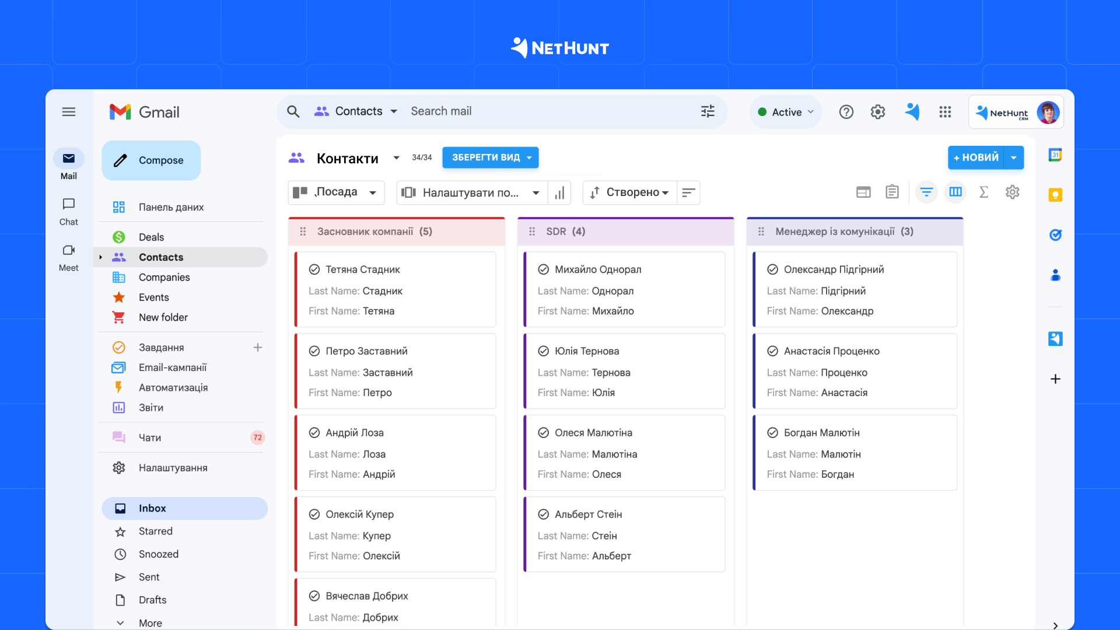The height and width of the screenshot is (630, 1120).
Task: Open Google Contacts side panel icon
Action: (1055, 275)
